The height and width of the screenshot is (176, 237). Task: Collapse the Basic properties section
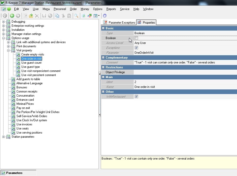[103, 28]
